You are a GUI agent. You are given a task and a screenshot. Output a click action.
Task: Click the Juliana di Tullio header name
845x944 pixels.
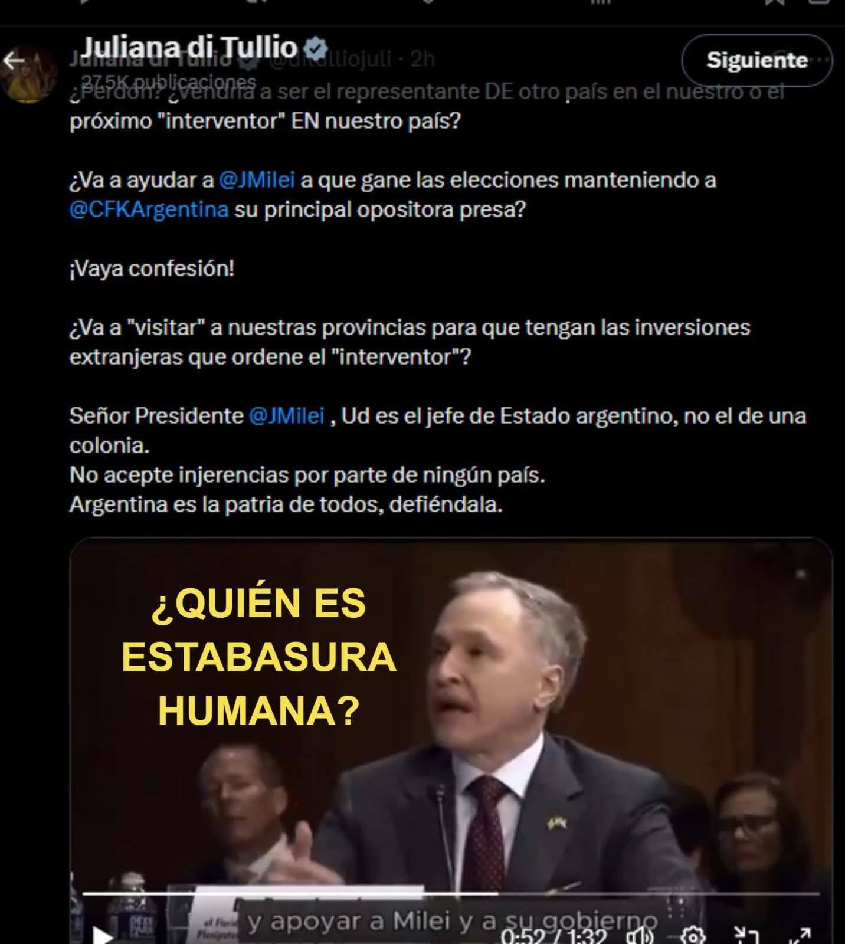pyautogui.click(x=189, y=46)
